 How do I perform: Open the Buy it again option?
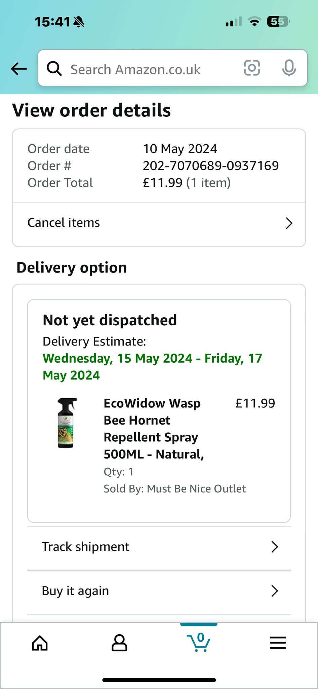[159, 591]
